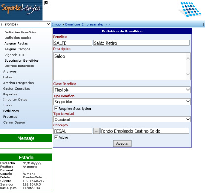Click the Entidad value PruebasBeta
Screen dimensions: 205x194
tap(32, 177)
